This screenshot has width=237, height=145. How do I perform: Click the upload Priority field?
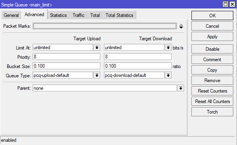point(67,57)
